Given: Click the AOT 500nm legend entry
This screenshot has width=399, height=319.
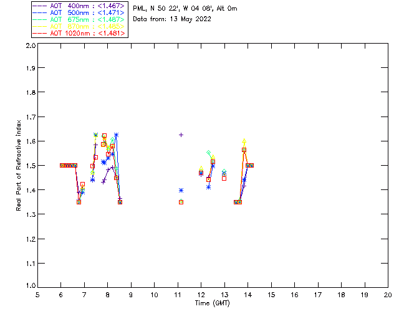Looking at the screenshot, I should pos(79,12).
